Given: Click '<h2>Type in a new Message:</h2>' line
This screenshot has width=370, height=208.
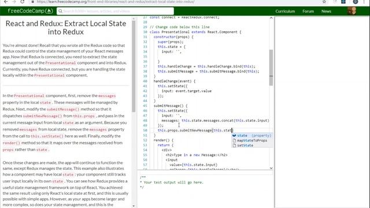Looking at the screenshot, I should coord(197,155).
